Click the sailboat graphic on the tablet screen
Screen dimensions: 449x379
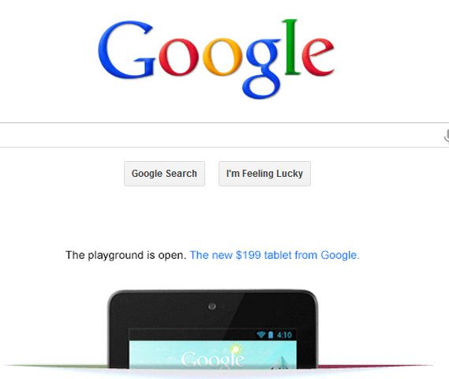pos(281,362)
